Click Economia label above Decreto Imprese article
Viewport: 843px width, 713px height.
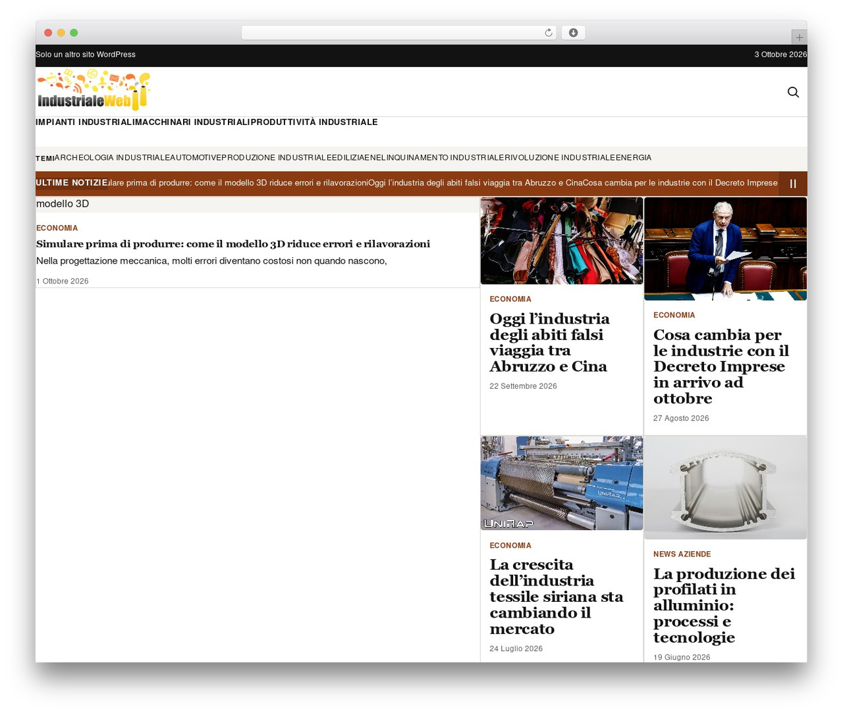pos(674,315)
